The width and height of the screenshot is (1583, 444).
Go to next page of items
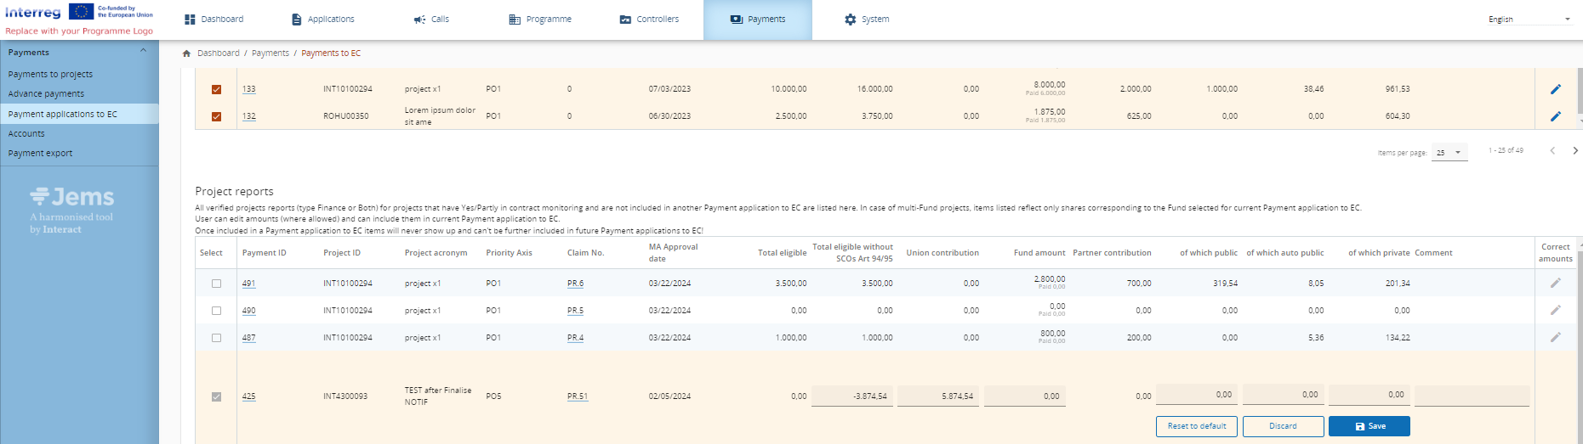click(1574, 151)
